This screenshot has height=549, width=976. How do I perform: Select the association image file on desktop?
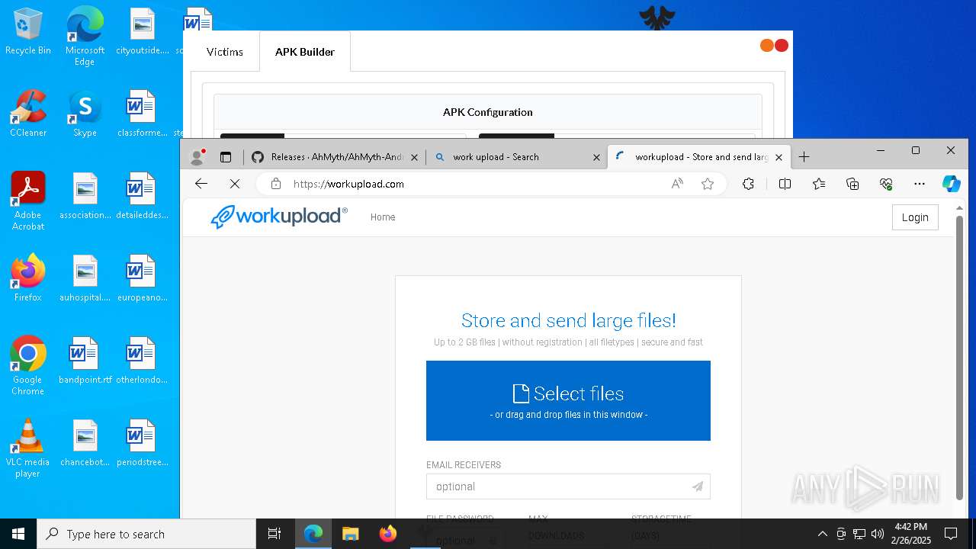[x=85, y=196]
